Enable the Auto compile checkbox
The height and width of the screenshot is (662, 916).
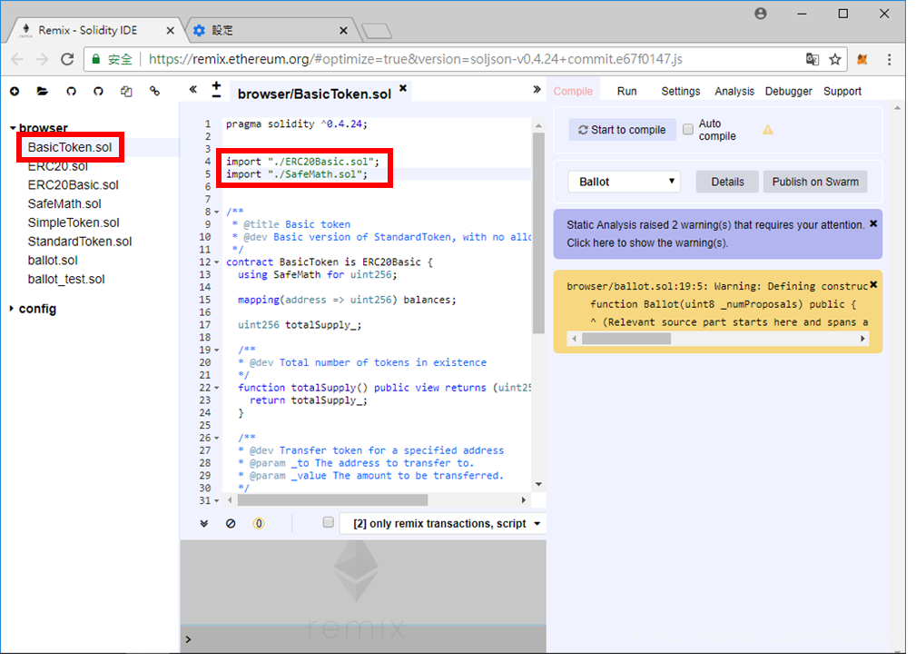click(x=688, y=130)
